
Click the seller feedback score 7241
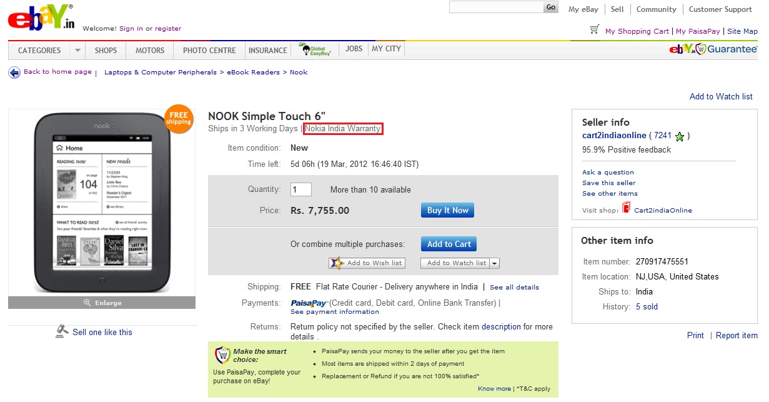663,136
